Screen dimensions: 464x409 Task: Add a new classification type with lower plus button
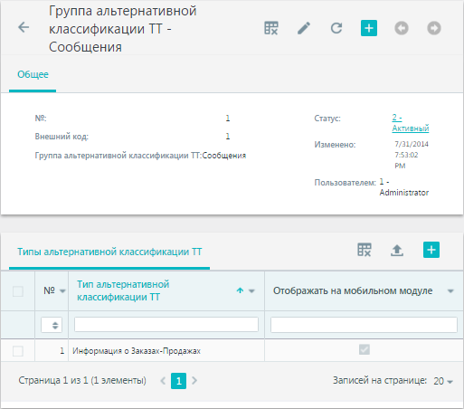(431, 250)
